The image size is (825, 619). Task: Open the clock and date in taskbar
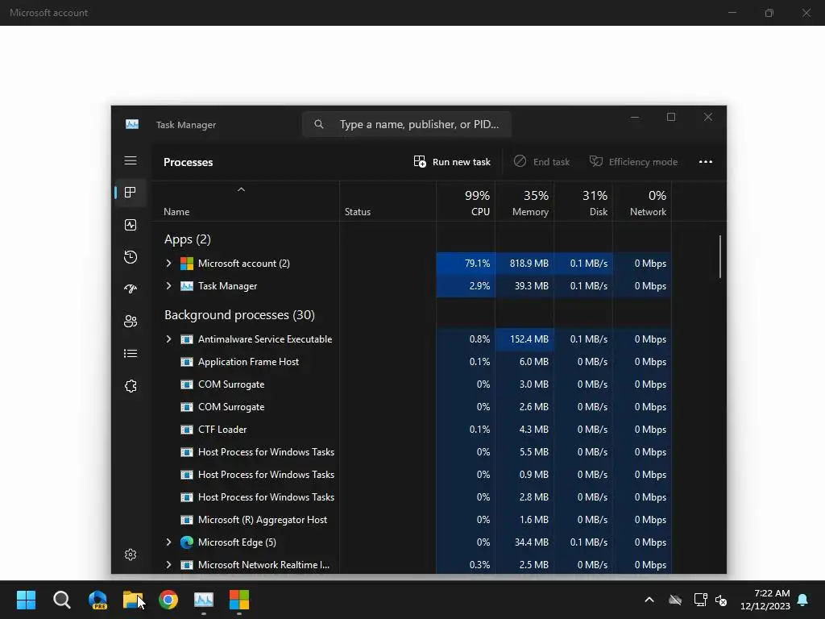[x=765, y=600]
